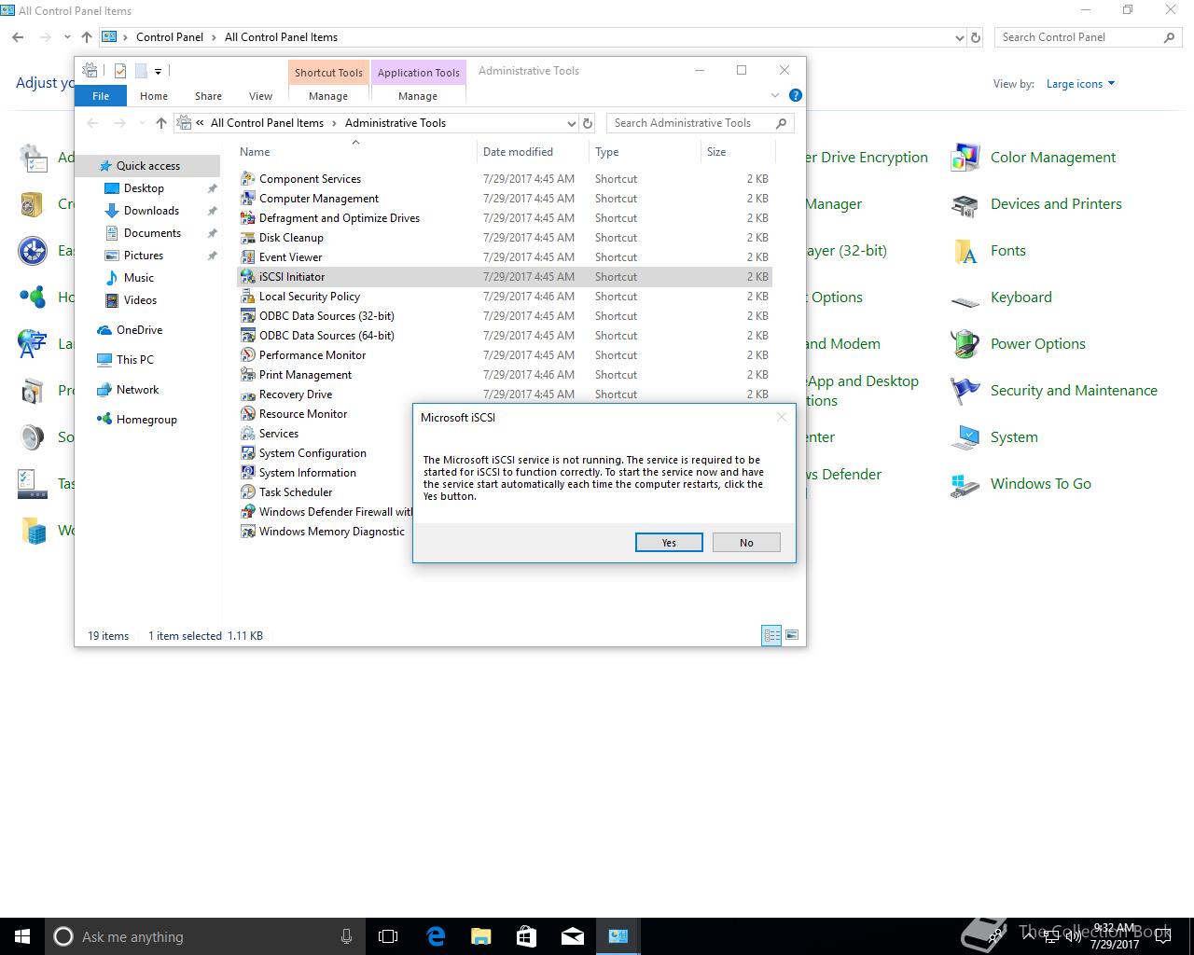Open the Home ribbon tab
Viewport: 1194px width, 955px height.
[x=154, y=96]
